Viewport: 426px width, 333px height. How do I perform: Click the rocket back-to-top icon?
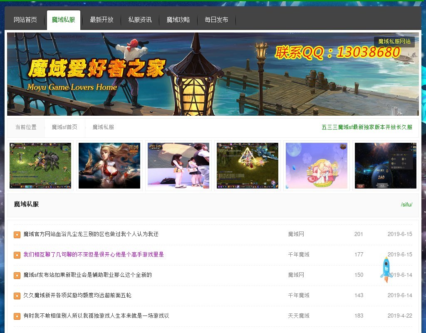[x=386, y=270]
